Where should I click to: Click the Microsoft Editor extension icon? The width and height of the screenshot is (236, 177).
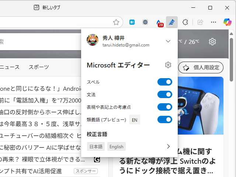coord(172,22)
